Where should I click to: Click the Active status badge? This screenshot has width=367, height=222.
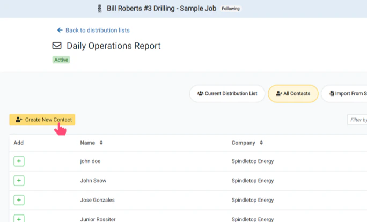click(x=61, y=60)
